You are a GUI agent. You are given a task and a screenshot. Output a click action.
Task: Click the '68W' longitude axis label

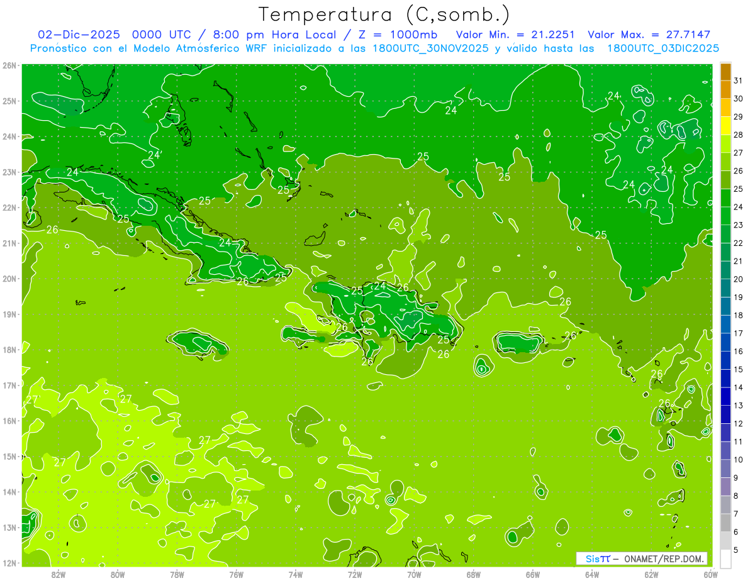point(473,574)
